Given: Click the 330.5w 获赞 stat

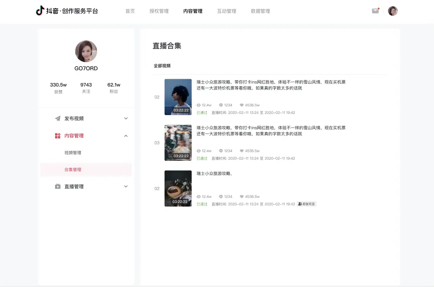Looking at the screenshot, I should coord(58,88).
